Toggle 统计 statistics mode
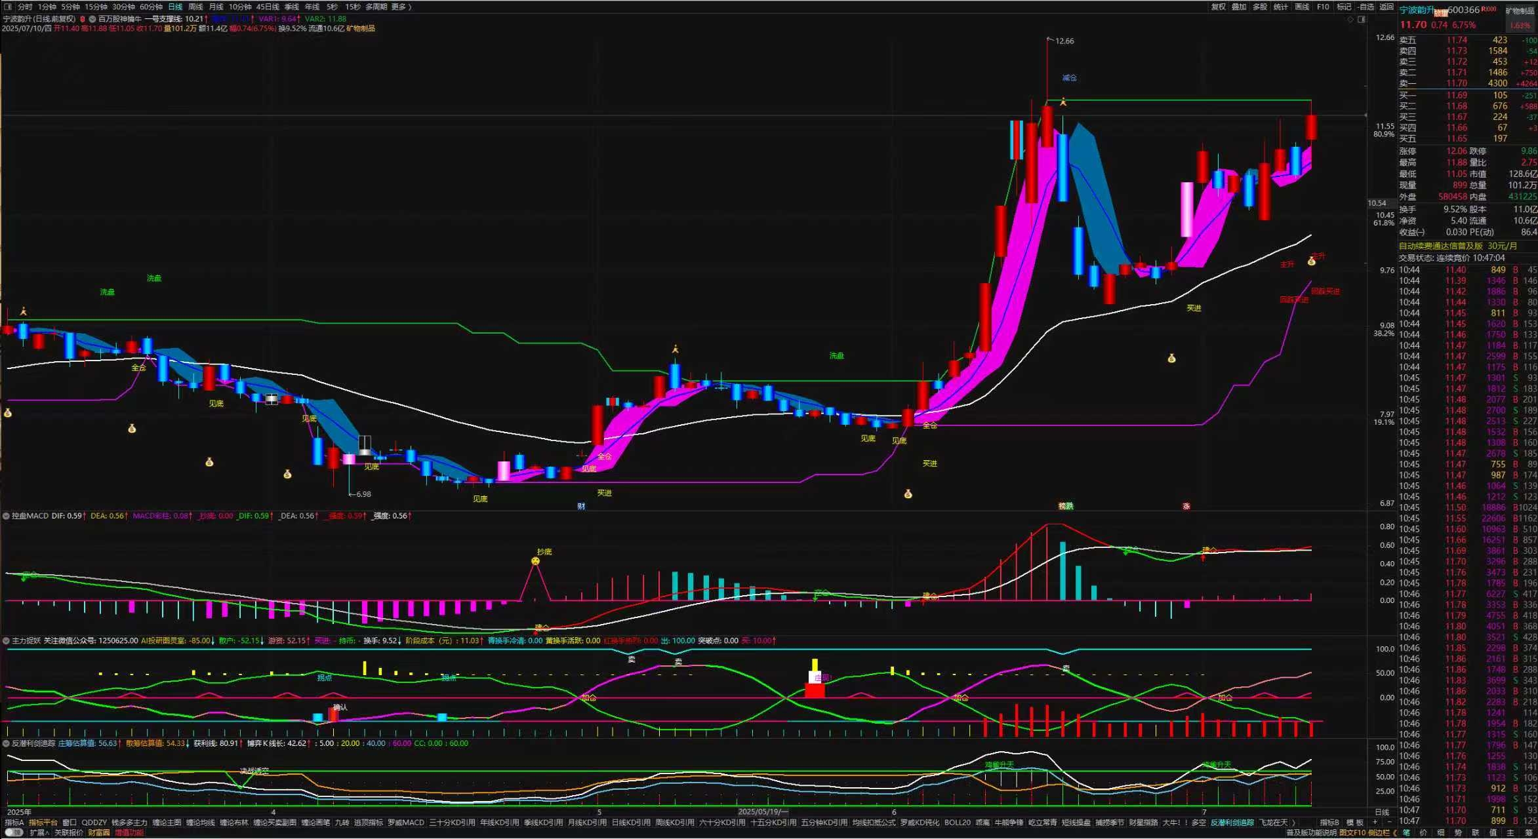Viewport: 1538px width, 839px height. tap(1281, 7)
